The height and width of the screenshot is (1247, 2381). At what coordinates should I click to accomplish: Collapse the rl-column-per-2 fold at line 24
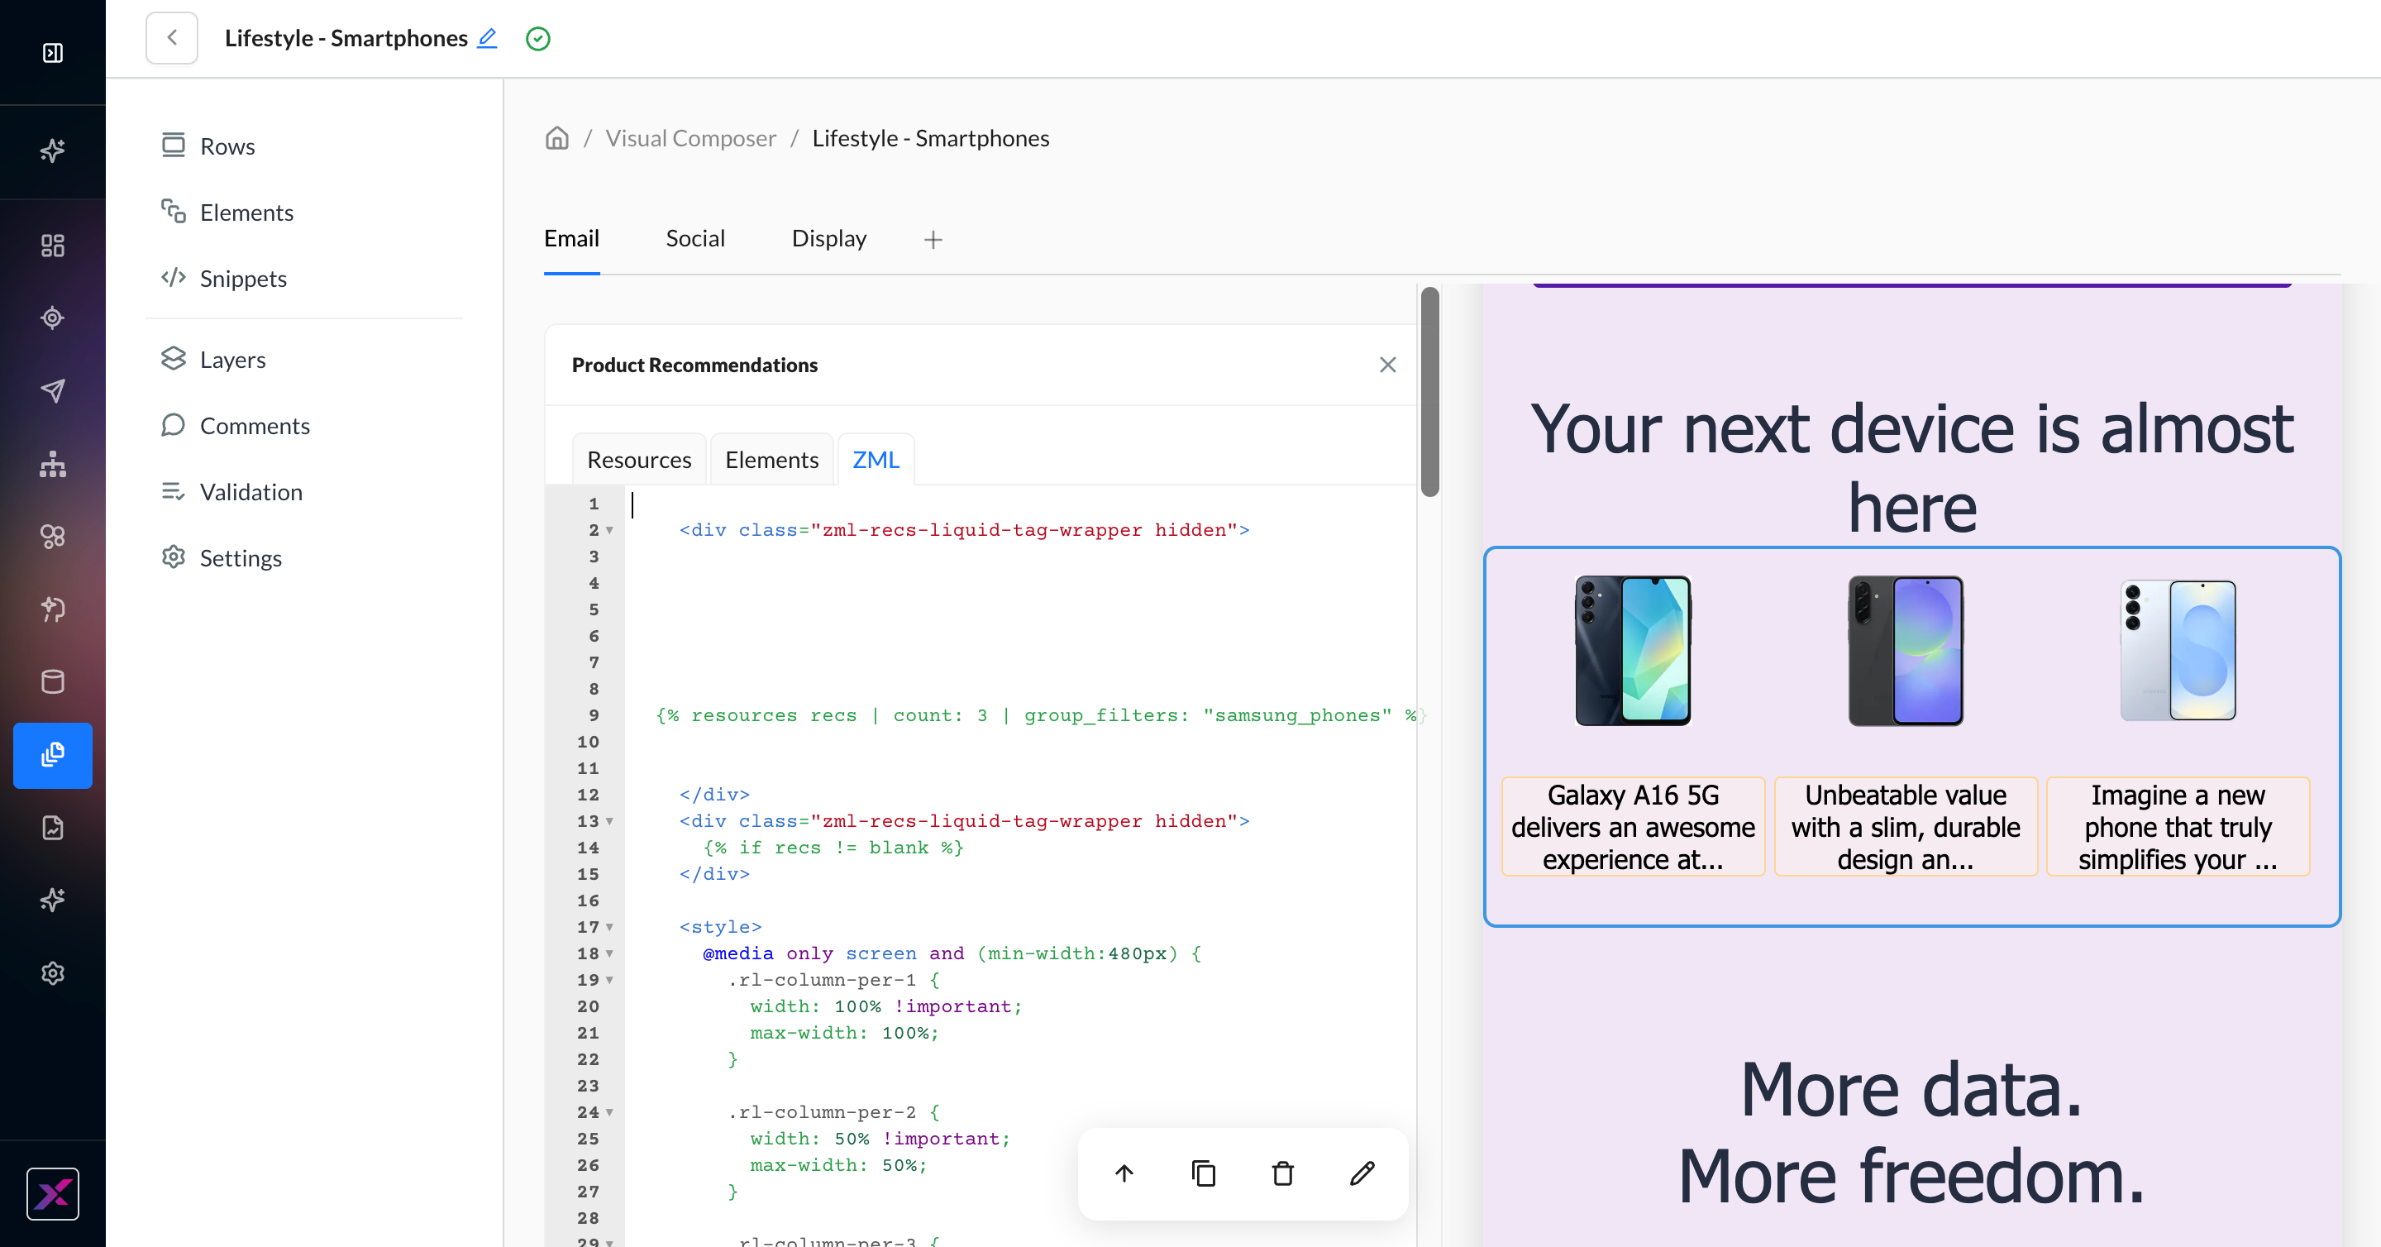[x=609, y=1113]
